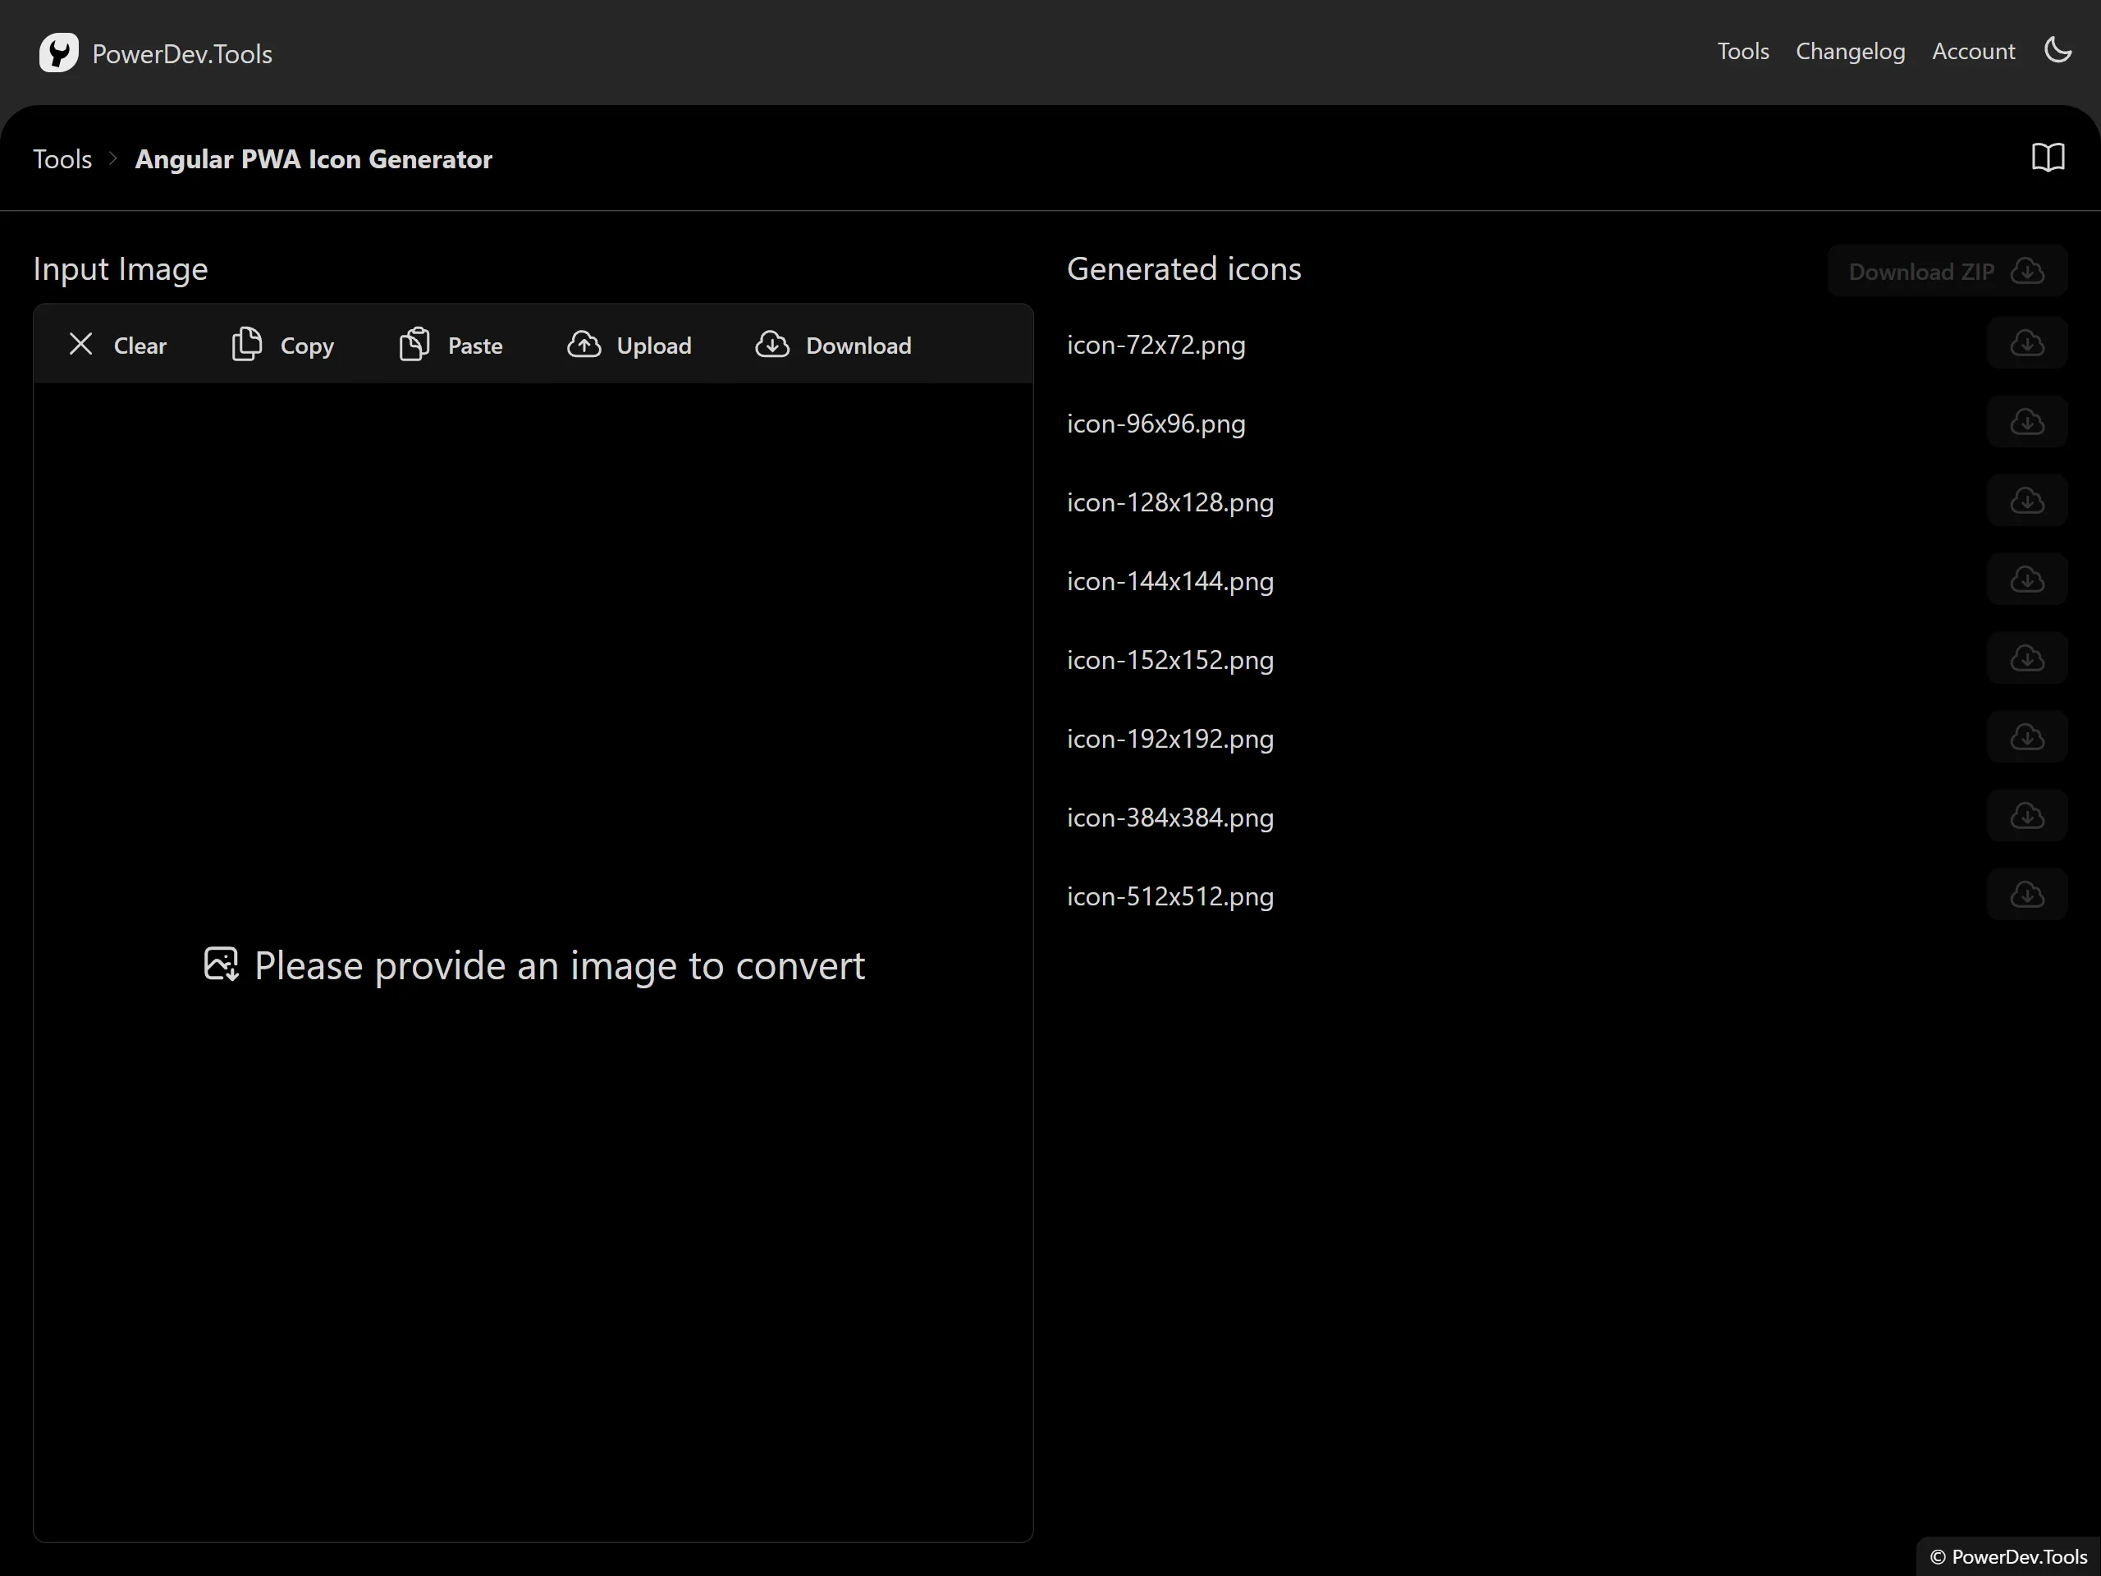
Task: Download icon-512x512.png file
Action: point(2026,895)
